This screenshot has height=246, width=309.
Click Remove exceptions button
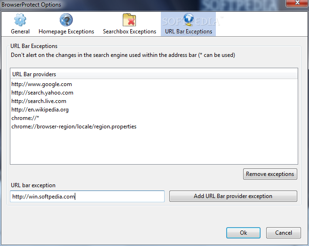coord(270,174)
